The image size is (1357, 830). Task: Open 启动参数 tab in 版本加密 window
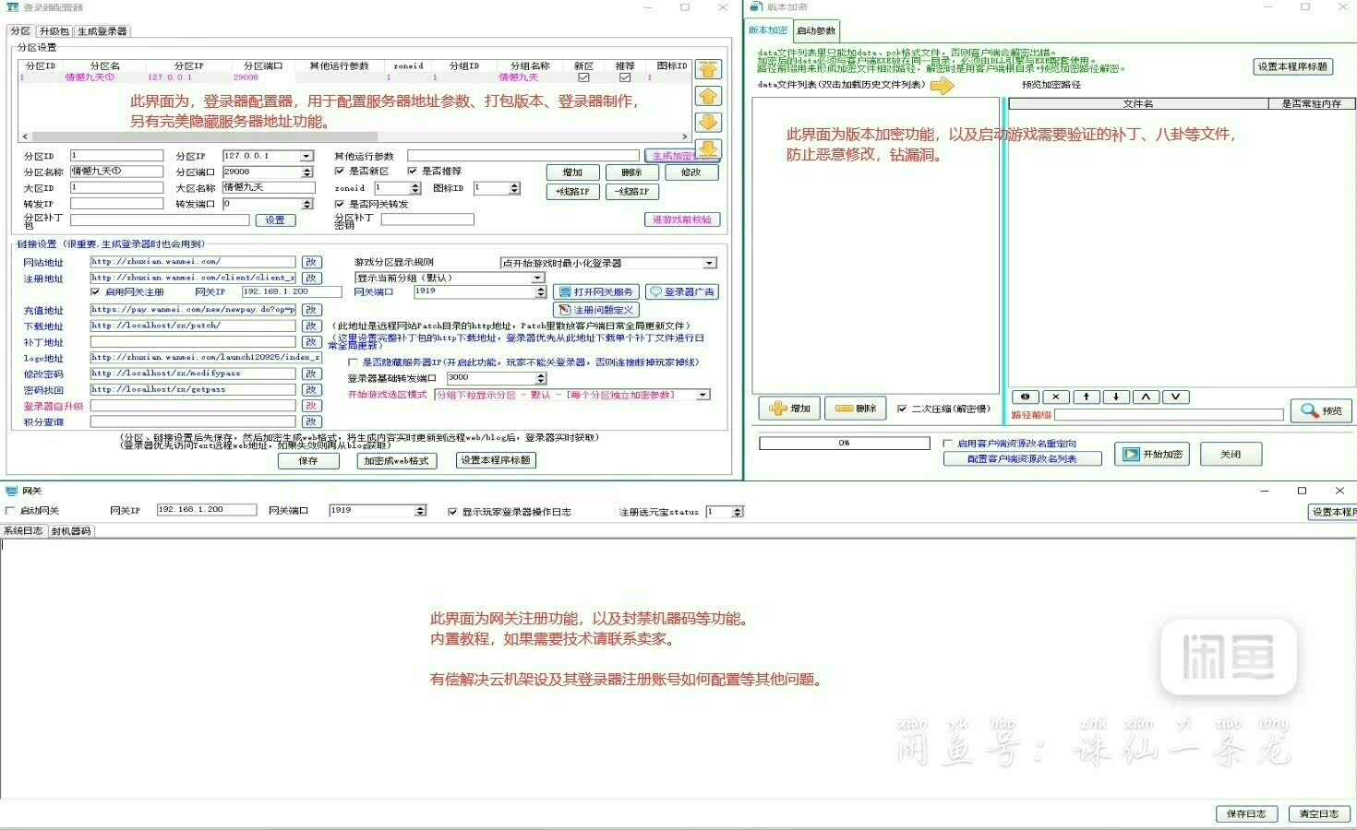(x=816, y=30)
